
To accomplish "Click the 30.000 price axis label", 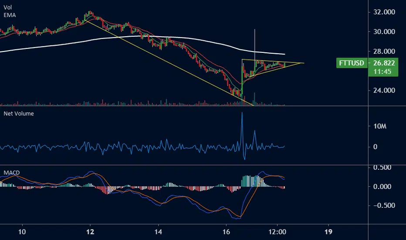I will [384, 32].
